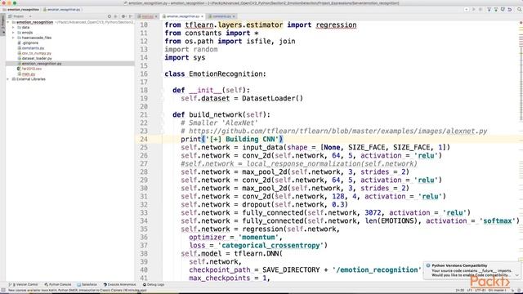Click the 'categorical_crossentropy' string
The image size is (523, 294).
pyautogui.click(x=270, y=245)
